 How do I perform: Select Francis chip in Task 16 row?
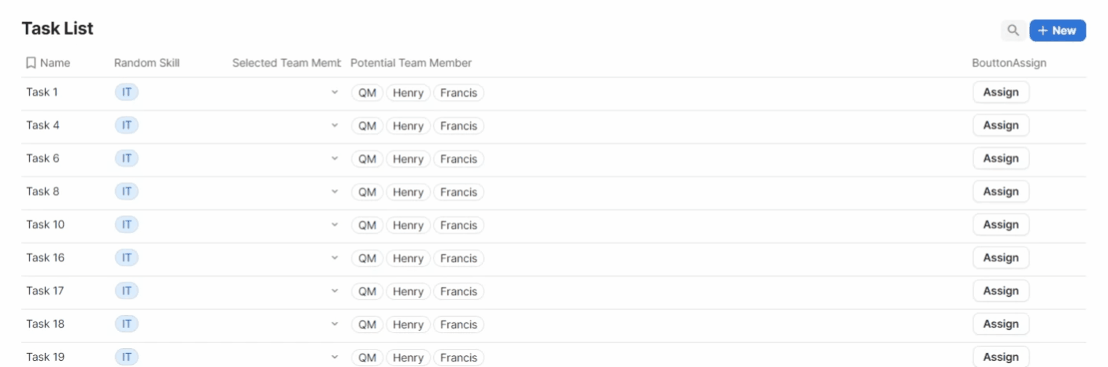(458, 258)
